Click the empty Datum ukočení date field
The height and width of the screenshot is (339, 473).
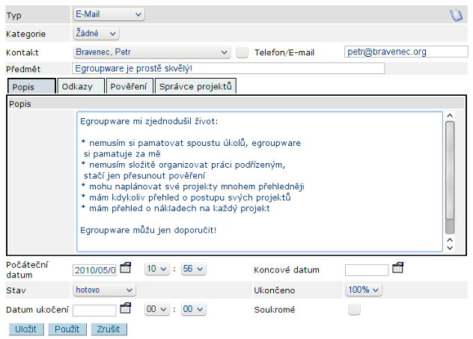coord(94,311)
